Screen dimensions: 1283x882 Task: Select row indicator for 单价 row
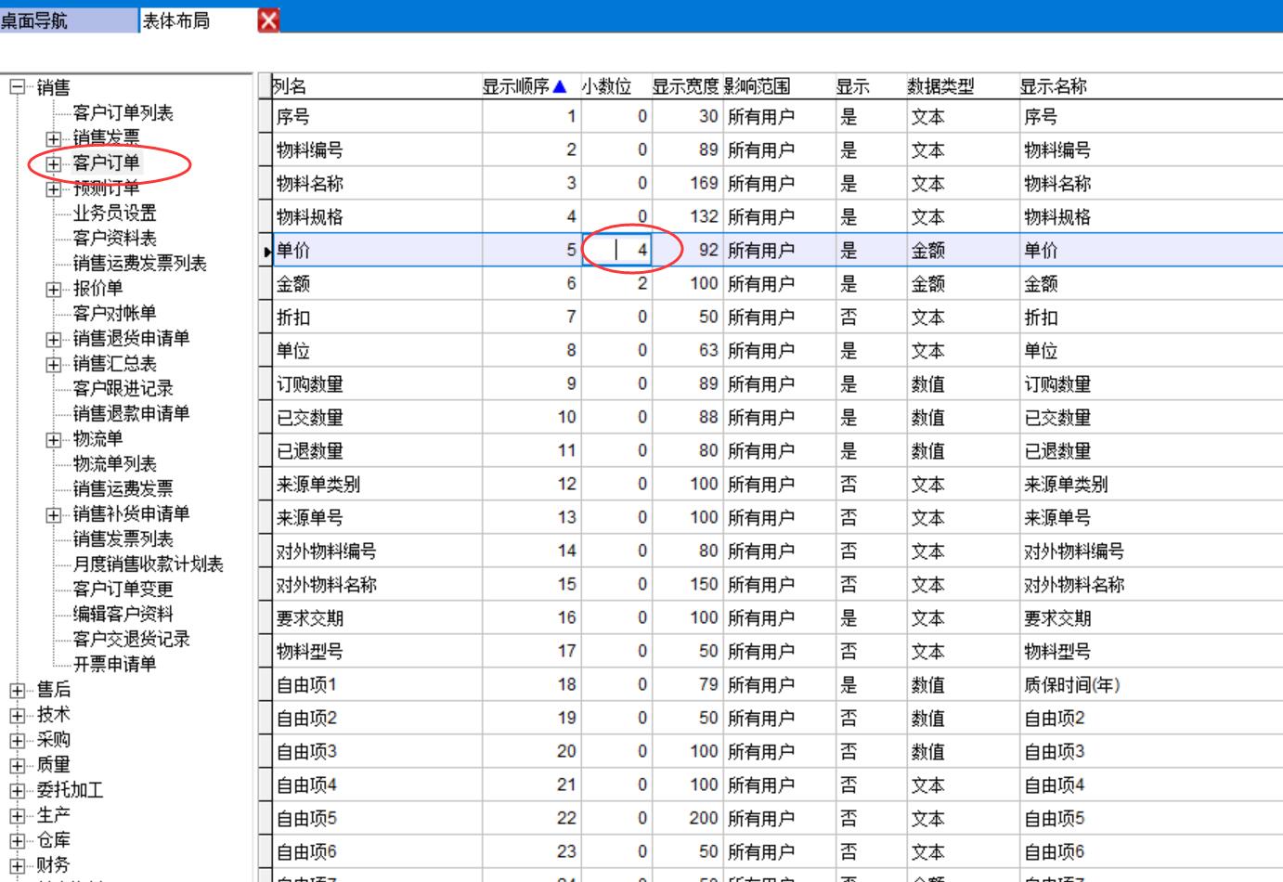[266, 251]
